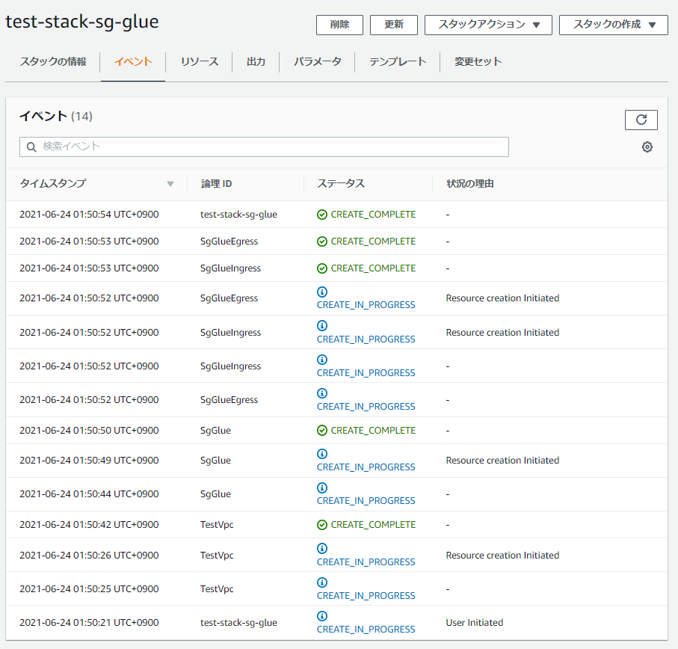Open the スタックの作成 dropdown
This screenshot has height=649, width=678.
[x=613, y=25]
